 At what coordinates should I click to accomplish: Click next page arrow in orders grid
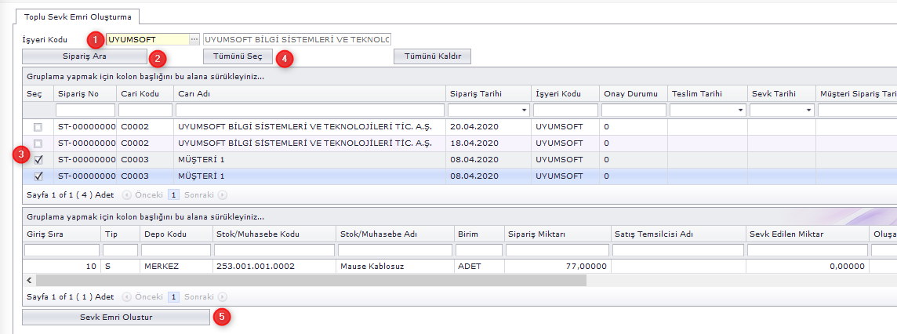(x=222, y=194)
